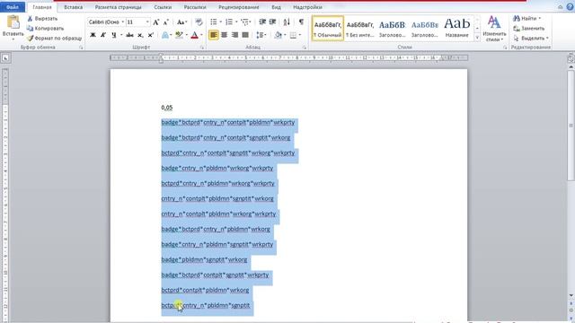Image resolution: width=575 pixels, height=323 pixels.
Task: Click the multilevel list icon
Action: [244, 22]
